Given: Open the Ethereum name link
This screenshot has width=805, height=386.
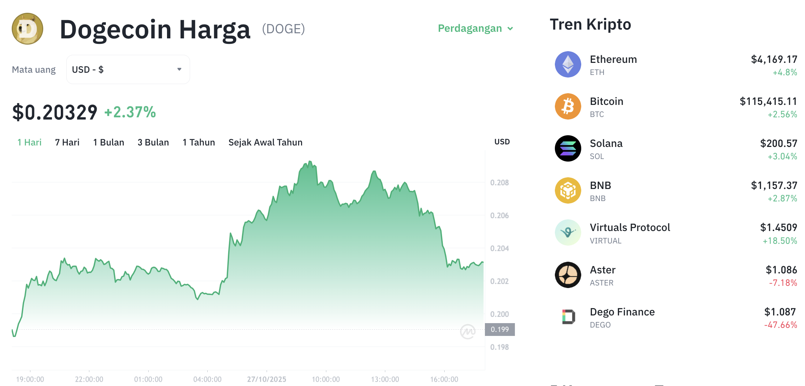Looking at the screenshot, I should click(x=613, y=59).
